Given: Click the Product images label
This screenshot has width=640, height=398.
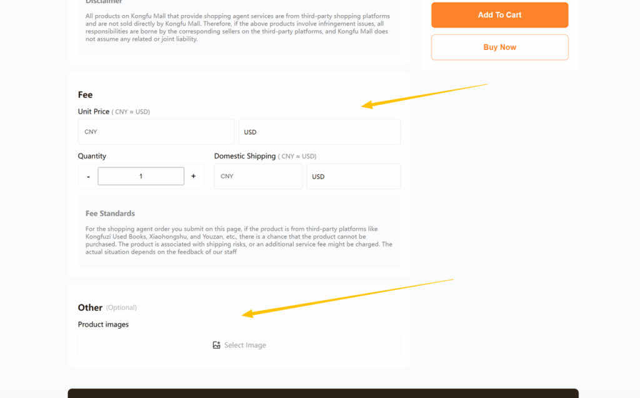Looking at the screenshot, I should click(x=103, y=324).
